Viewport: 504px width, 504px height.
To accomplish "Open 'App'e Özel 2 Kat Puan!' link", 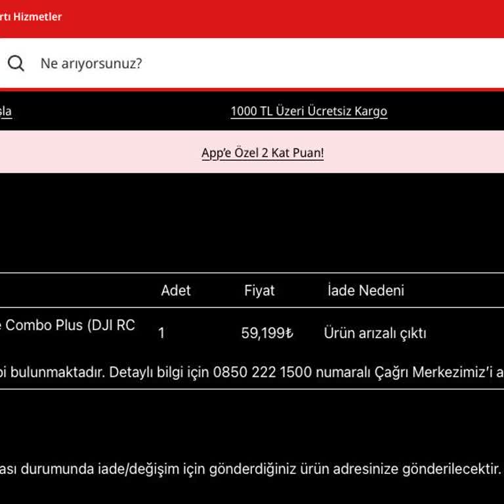I will 262,153.
